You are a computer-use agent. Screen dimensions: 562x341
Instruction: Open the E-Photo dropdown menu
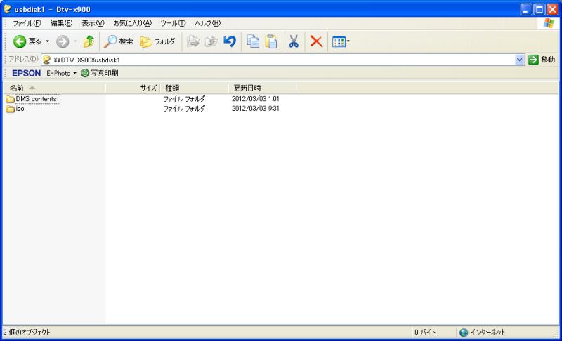pyautogui.click(x=61, y=73)
